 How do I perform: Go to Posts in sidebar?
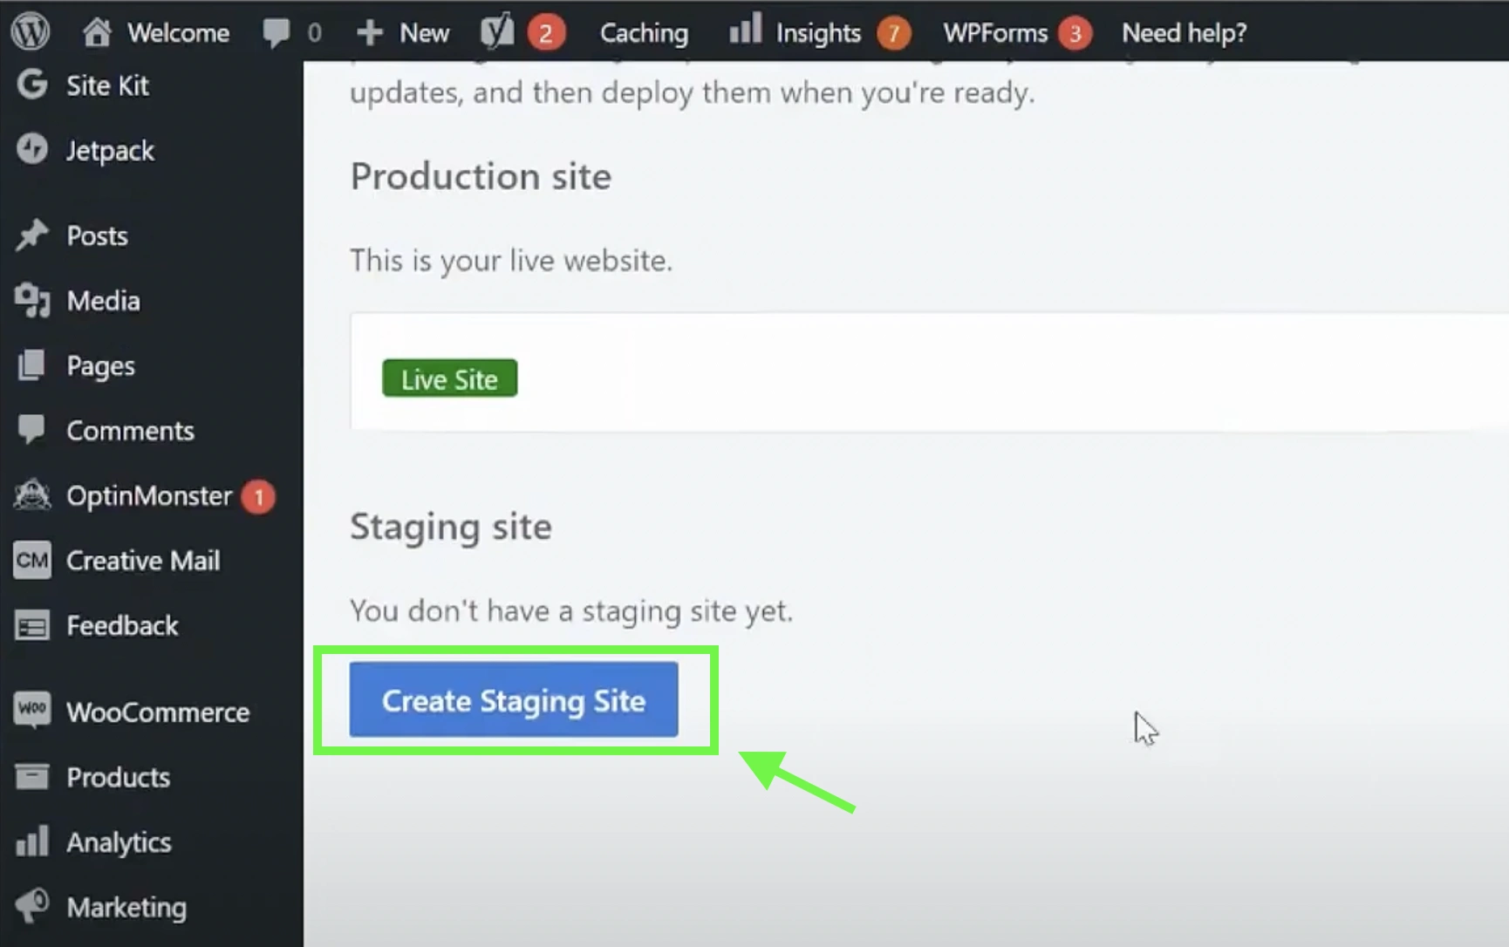[x=97, y=235]
